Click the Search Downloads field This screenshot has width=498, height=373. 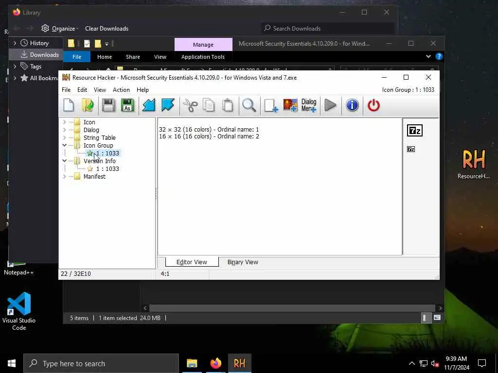(x=328, y=29)
